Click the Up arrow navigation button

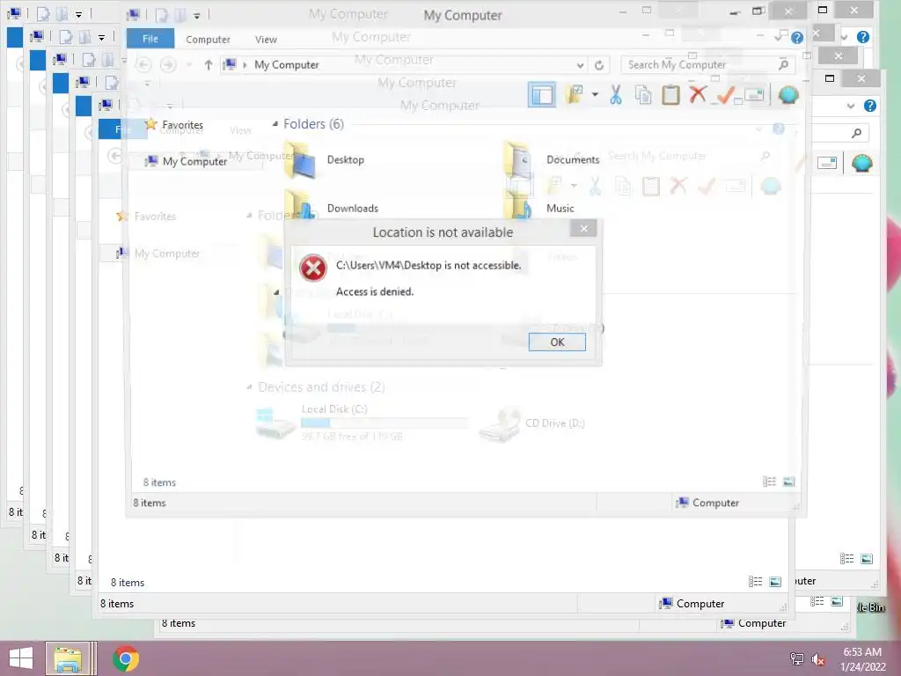[208, 65]
